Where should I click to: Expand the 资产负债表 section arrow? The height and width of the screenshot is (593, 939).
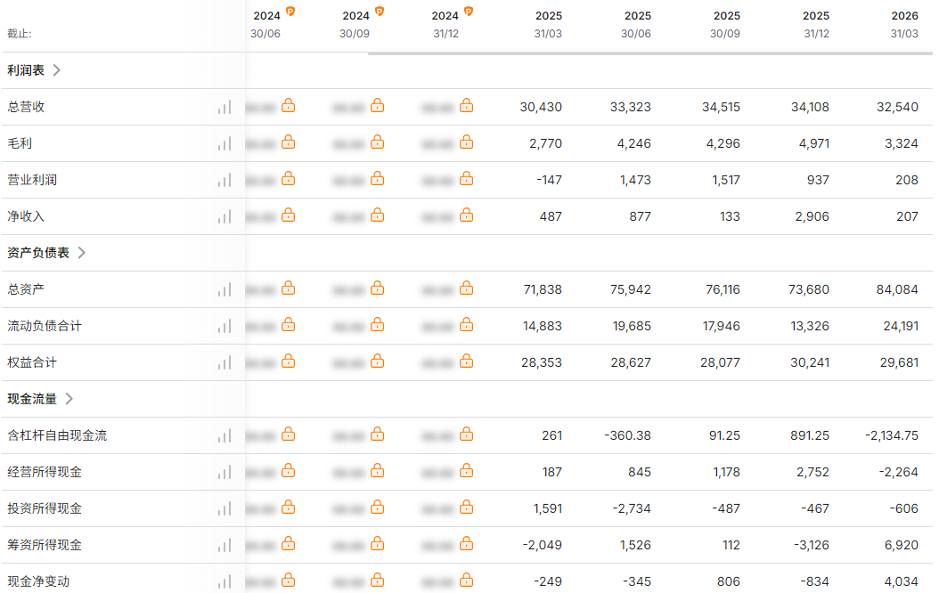click(82, 253)
